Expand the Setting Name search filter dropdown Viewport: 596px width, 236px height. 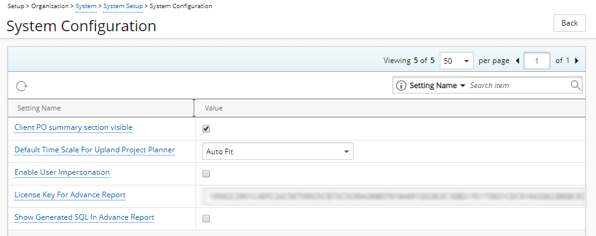click(x=437, y=86)
